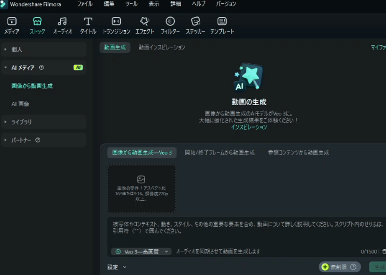386x275 pixels.
Task: Select AI 画像 in sidebar
Action: pos(20,104)
